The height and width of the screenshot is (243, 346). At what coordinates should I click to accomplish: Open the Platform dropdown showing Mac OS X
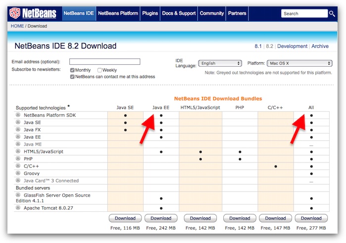[x=299, y=63]
